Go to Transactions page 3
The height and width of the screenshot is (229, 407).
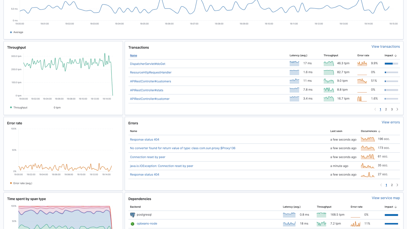[392, 109]
